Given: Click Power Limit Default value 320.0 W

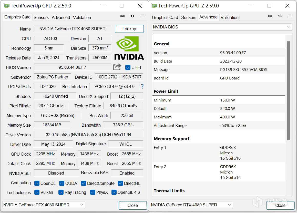Looking at the screenshot, I should coord(228,108).
